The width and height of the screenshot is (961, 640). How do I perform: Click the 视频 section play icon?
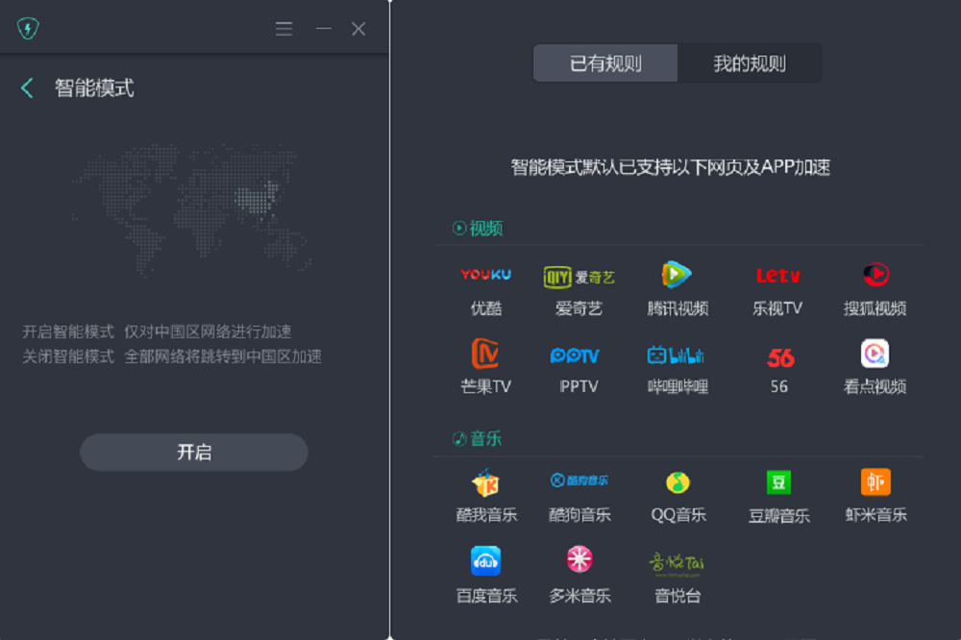[459, 228]
